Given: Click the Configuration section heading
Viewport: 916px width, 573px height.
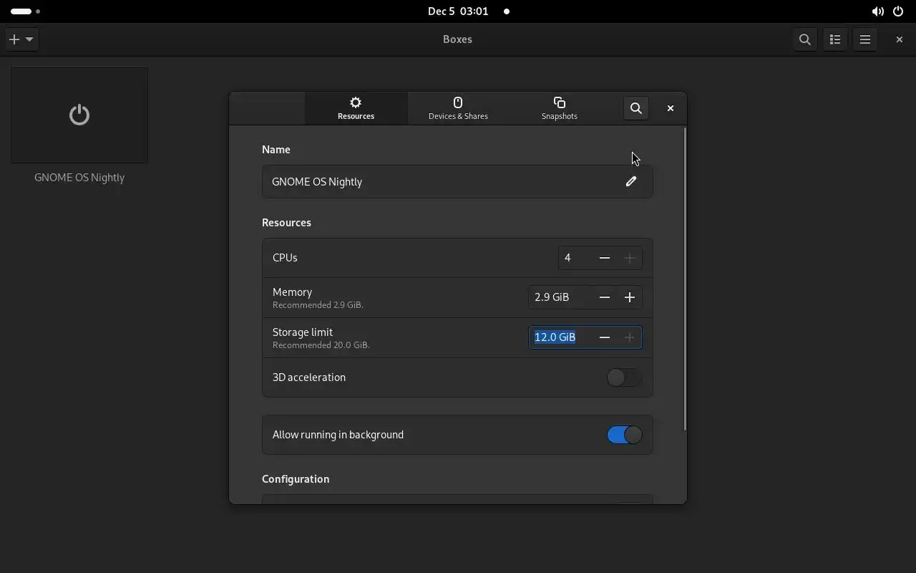Looking at the screenshot, I should (x=296, y=479).
